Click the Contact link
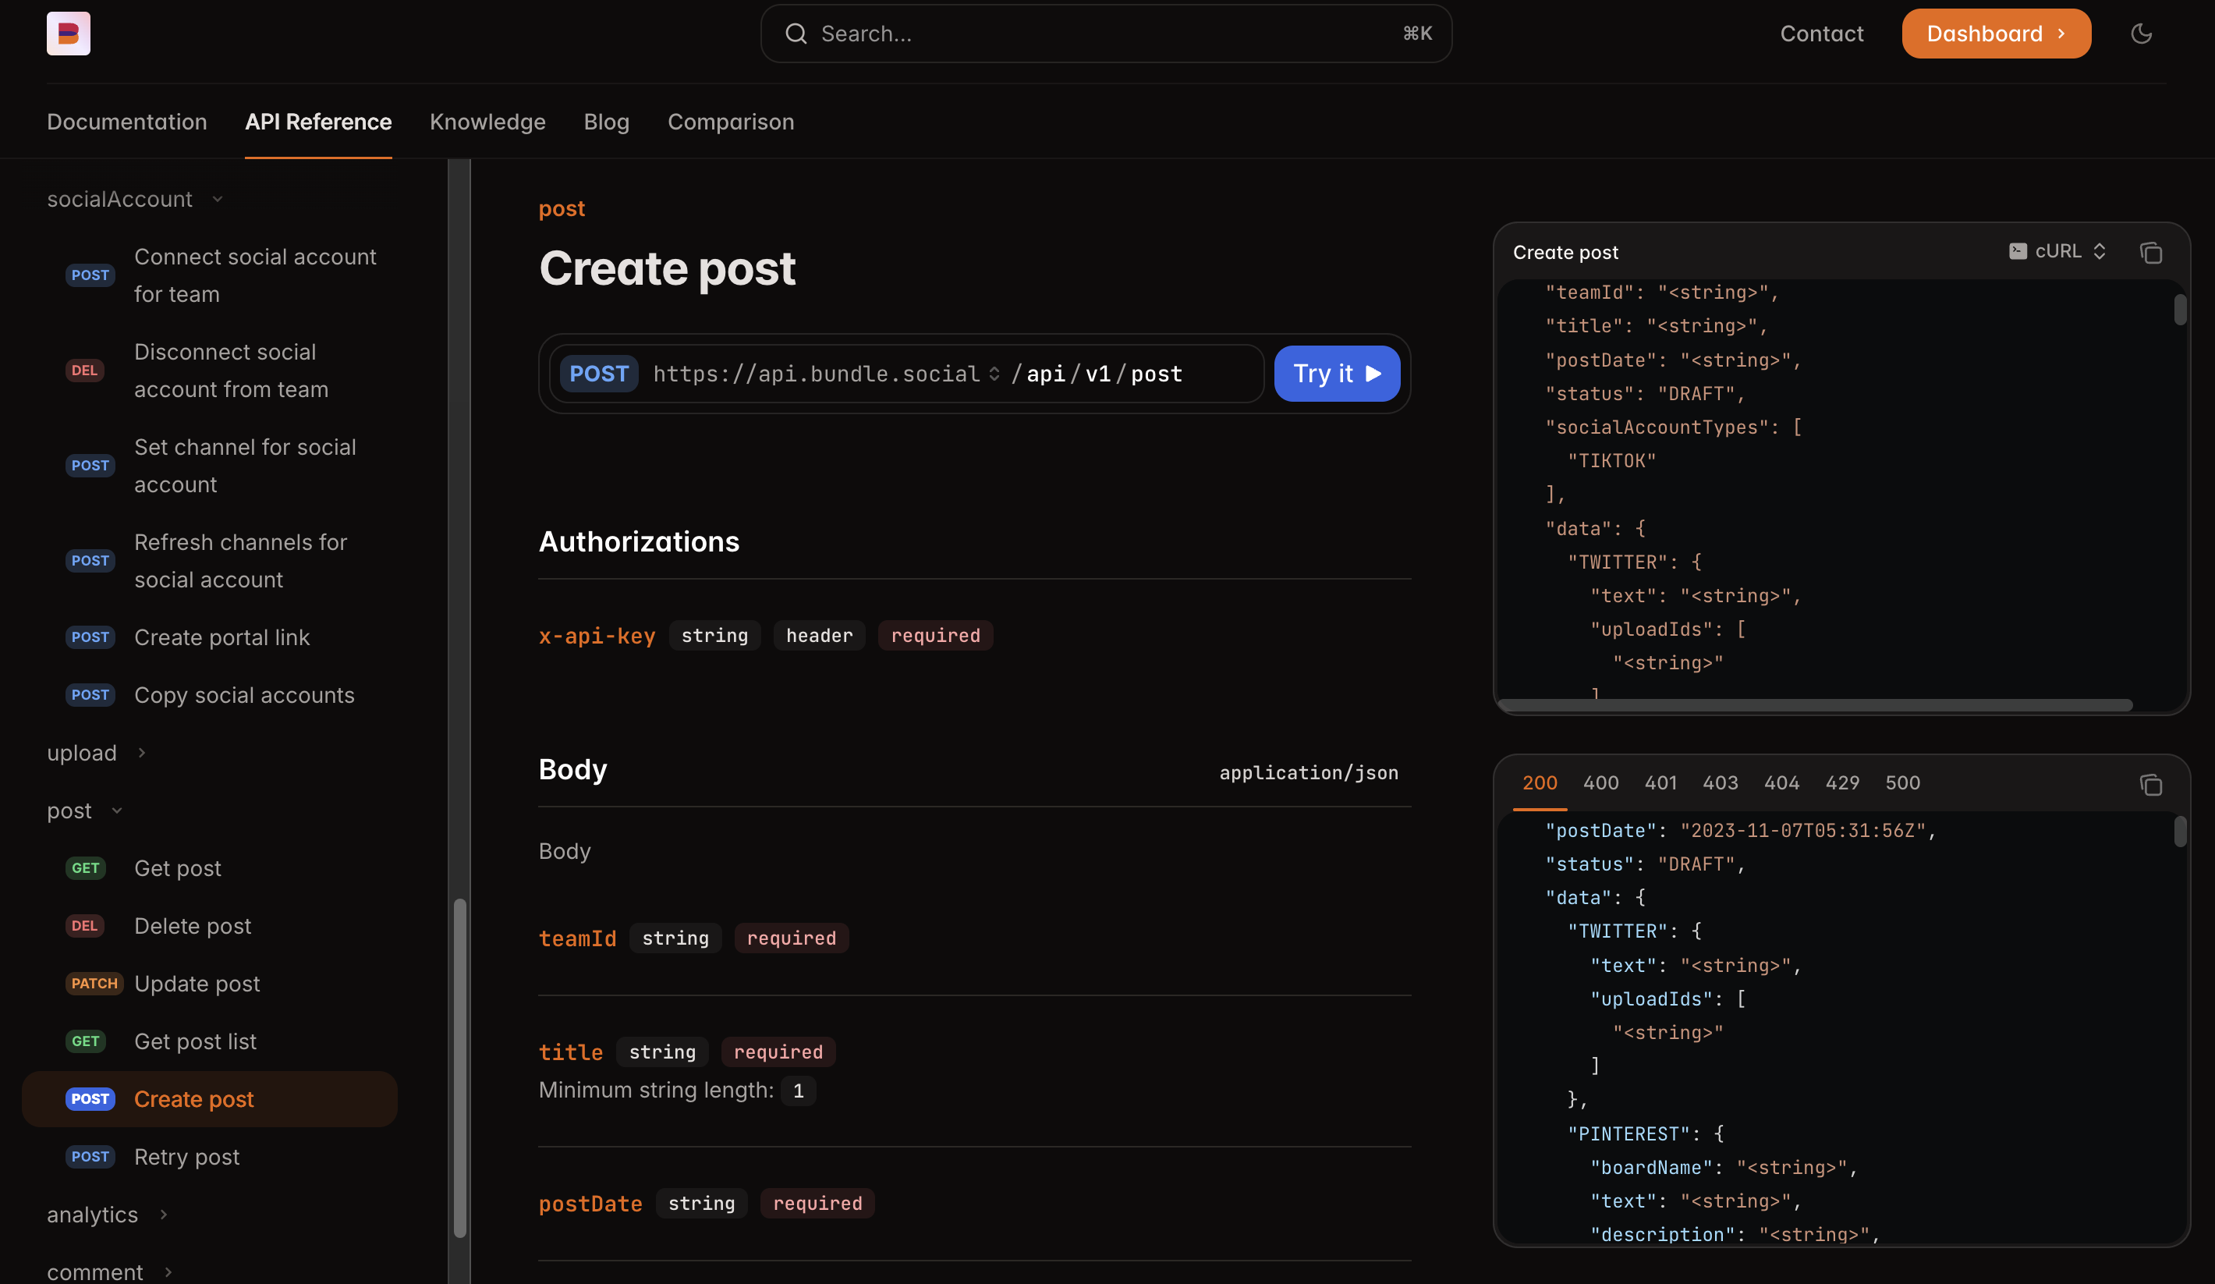The height and width of the screenshot is (1284, 2215). click(x=1821, y=34)
